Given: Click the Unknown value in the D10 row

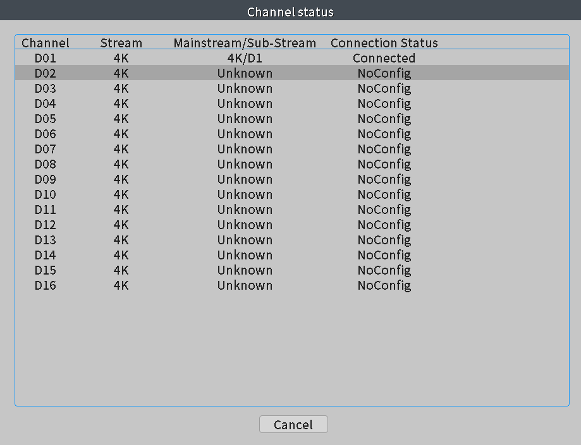Looking at the screenshot, I should [x=245, y=194].
